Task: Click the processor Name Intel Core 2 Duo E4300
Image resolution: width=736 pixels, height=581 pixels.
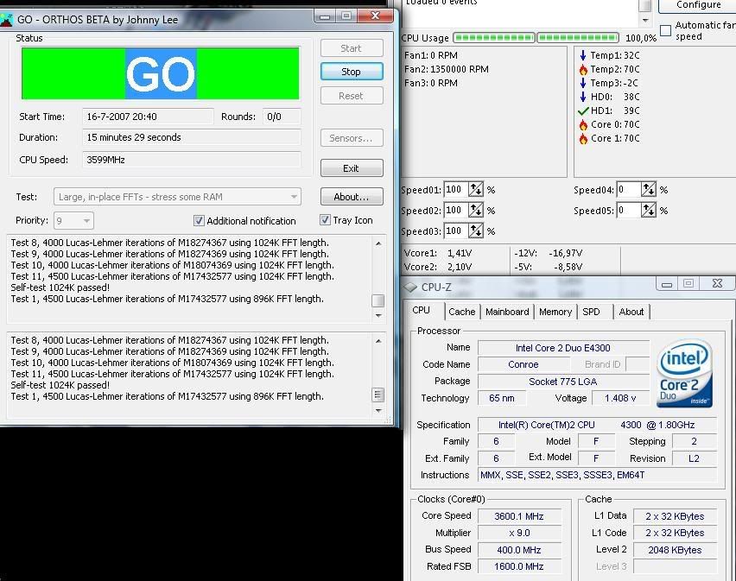Action: pyautogui.click(x=563, y=348)
